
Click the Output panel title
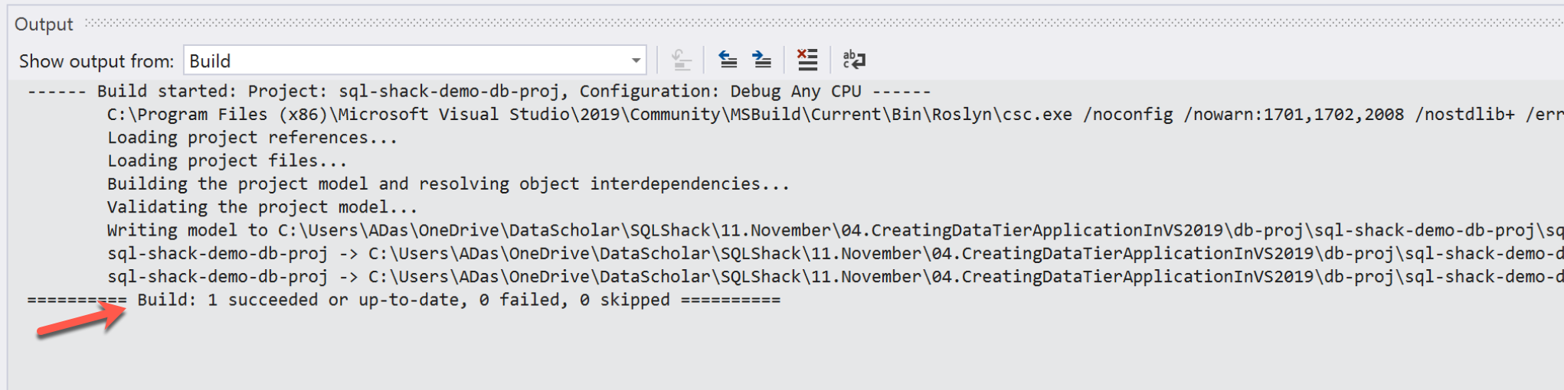point(44,24)
